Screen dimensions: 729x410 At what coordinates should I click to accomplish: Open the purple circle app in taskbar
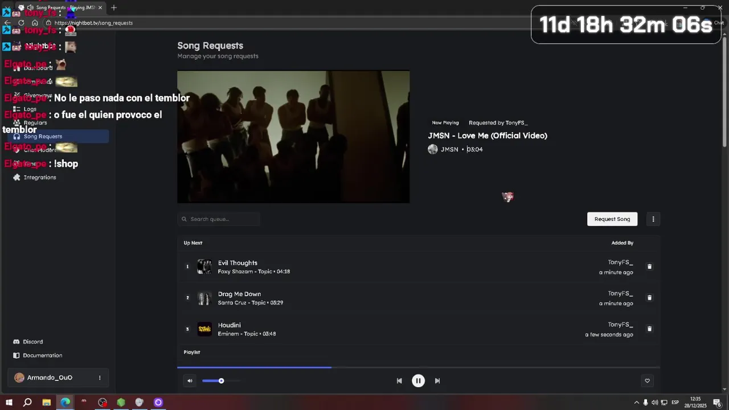tap(158, 403)
